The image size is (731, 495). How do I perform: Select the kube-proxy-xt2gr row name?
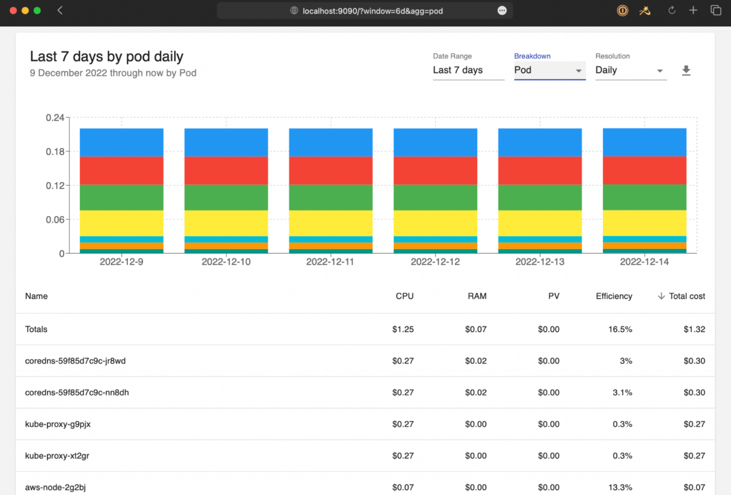pyautogui.click(x=57, y=455)
